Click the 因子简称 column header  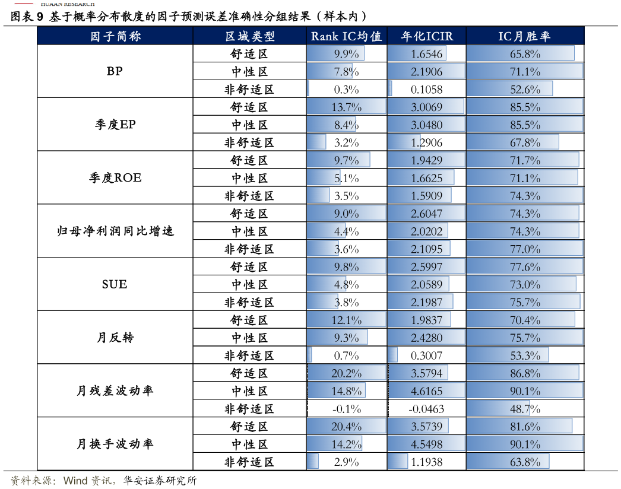coord(115,36)
